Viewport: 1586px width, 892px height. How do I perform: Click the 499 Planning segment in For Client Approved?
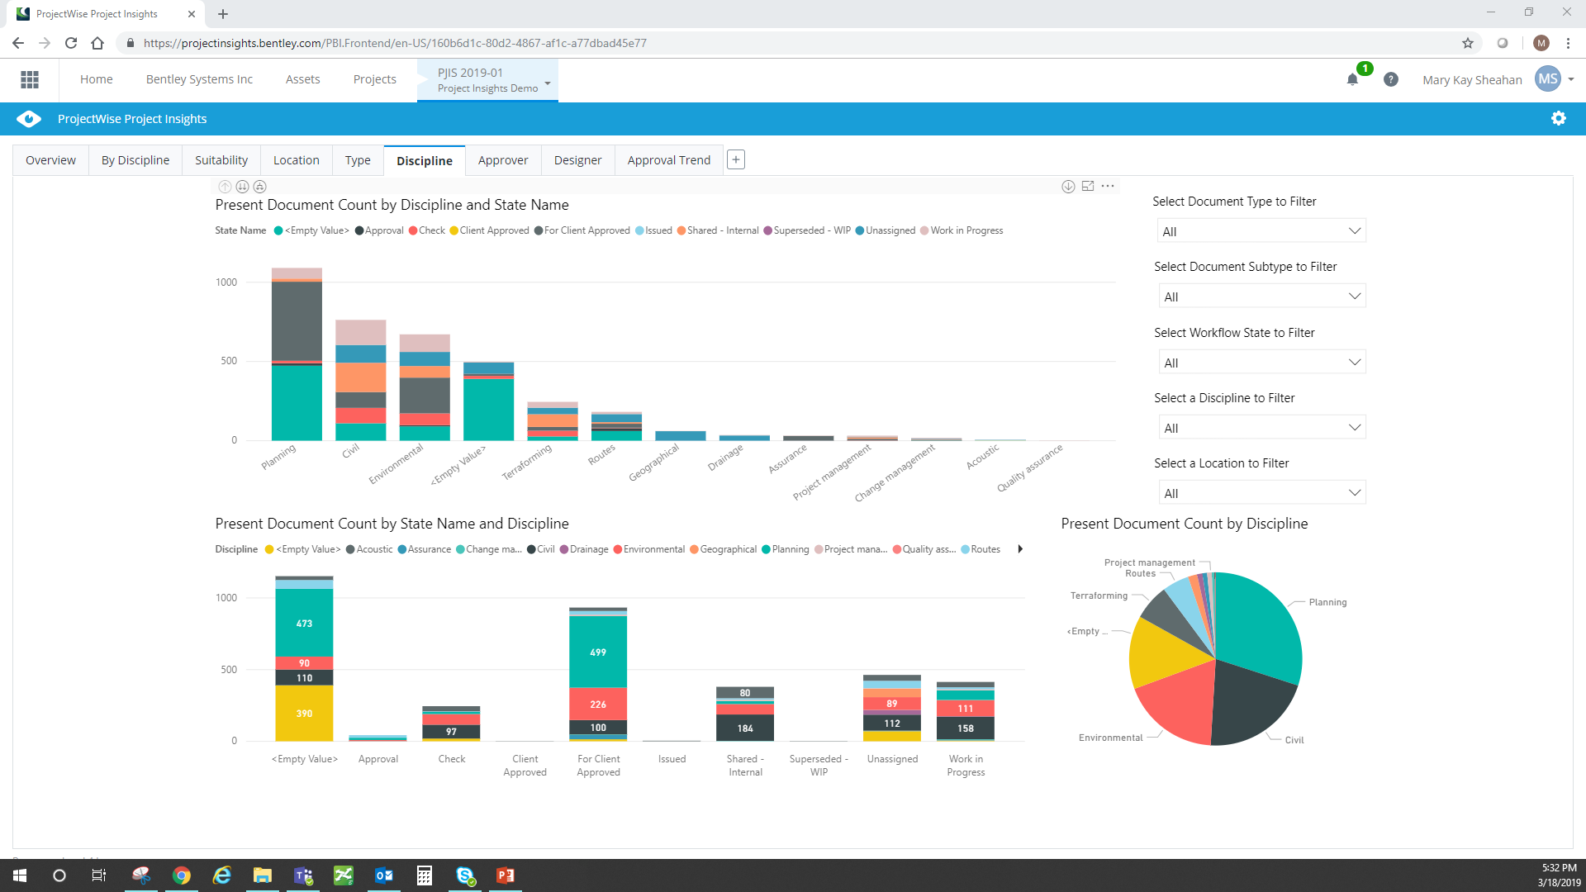[x=598, y=652]
